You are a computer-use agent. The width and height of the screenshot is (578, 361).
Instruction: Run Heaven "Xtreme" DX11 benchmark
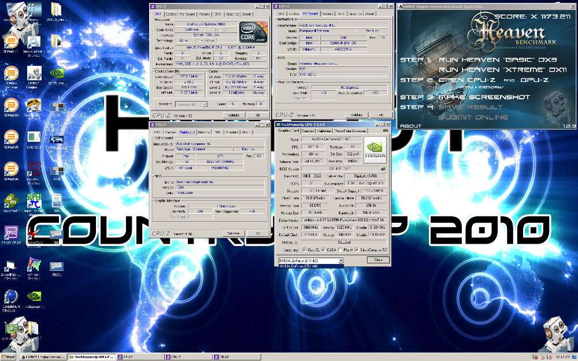tap(503, 70)
